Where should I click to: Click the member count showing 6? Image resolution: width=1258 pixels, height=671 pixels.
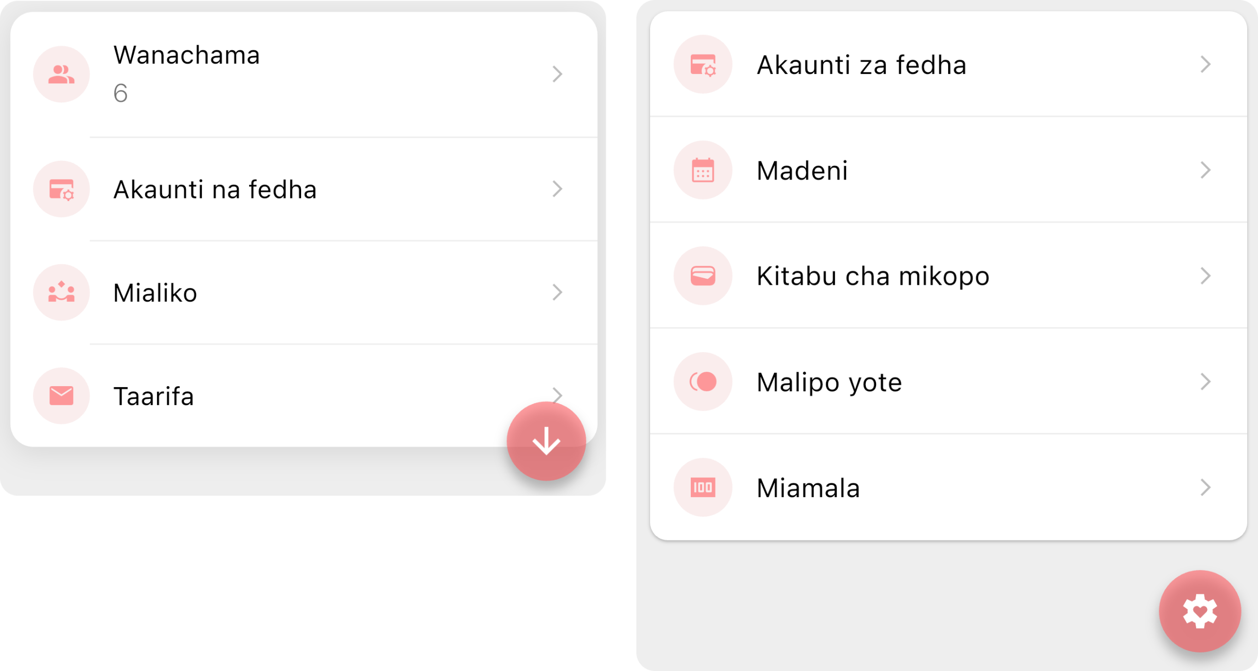tap(120, 95)
